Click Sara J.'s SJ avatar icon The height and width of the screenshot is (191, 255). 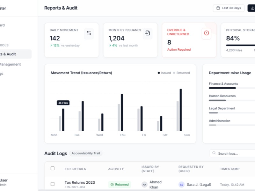tap(181, 184)
